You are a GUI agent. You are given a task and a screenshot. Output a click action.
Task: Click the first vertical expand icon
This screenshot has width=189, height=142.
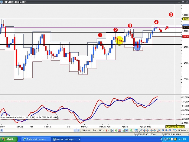[x=151, y=130]
